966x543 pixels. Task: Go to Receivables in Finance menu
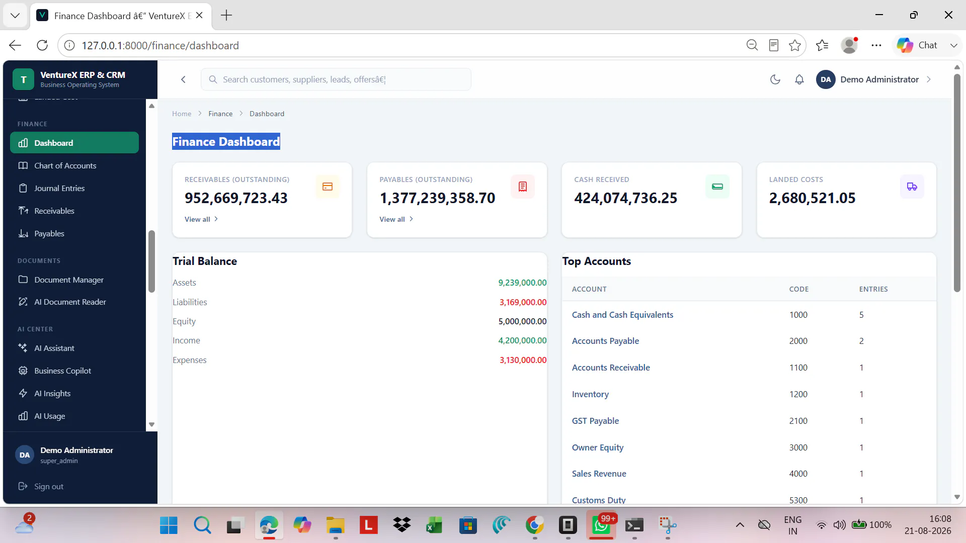point(74,211)
